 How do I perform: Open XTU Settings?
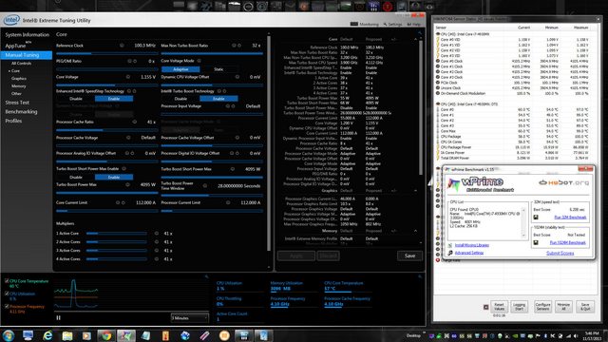click(x=392, y=24)
